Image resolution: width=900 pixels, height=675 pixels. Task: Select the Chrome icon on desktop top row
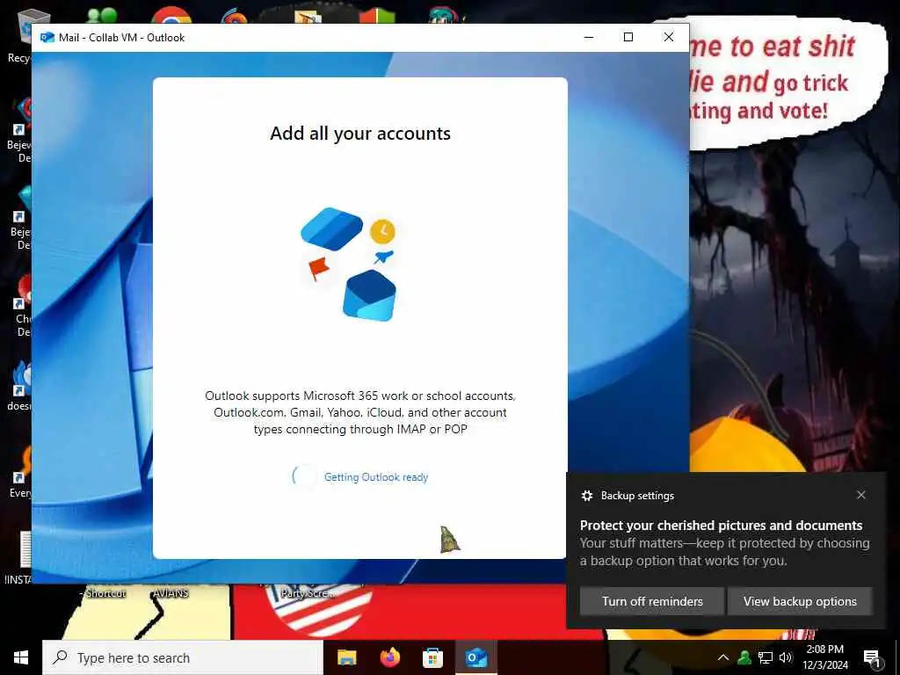click(x=171, y=16)
